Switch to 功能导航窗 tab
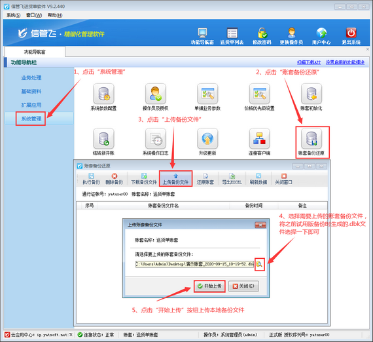The width and height of the screenshot is (373, 342). 35,52
